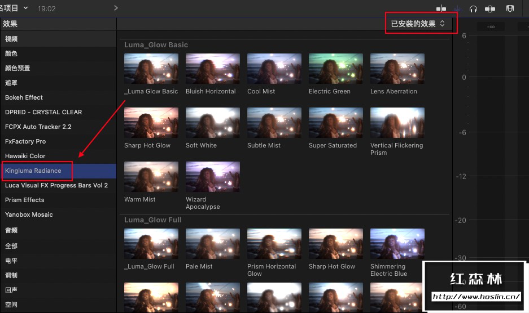The width and height of the screenshot is (529, 313).
Task: Select the Electric Green effect thumbnail
Action: (x=336, y=69)
